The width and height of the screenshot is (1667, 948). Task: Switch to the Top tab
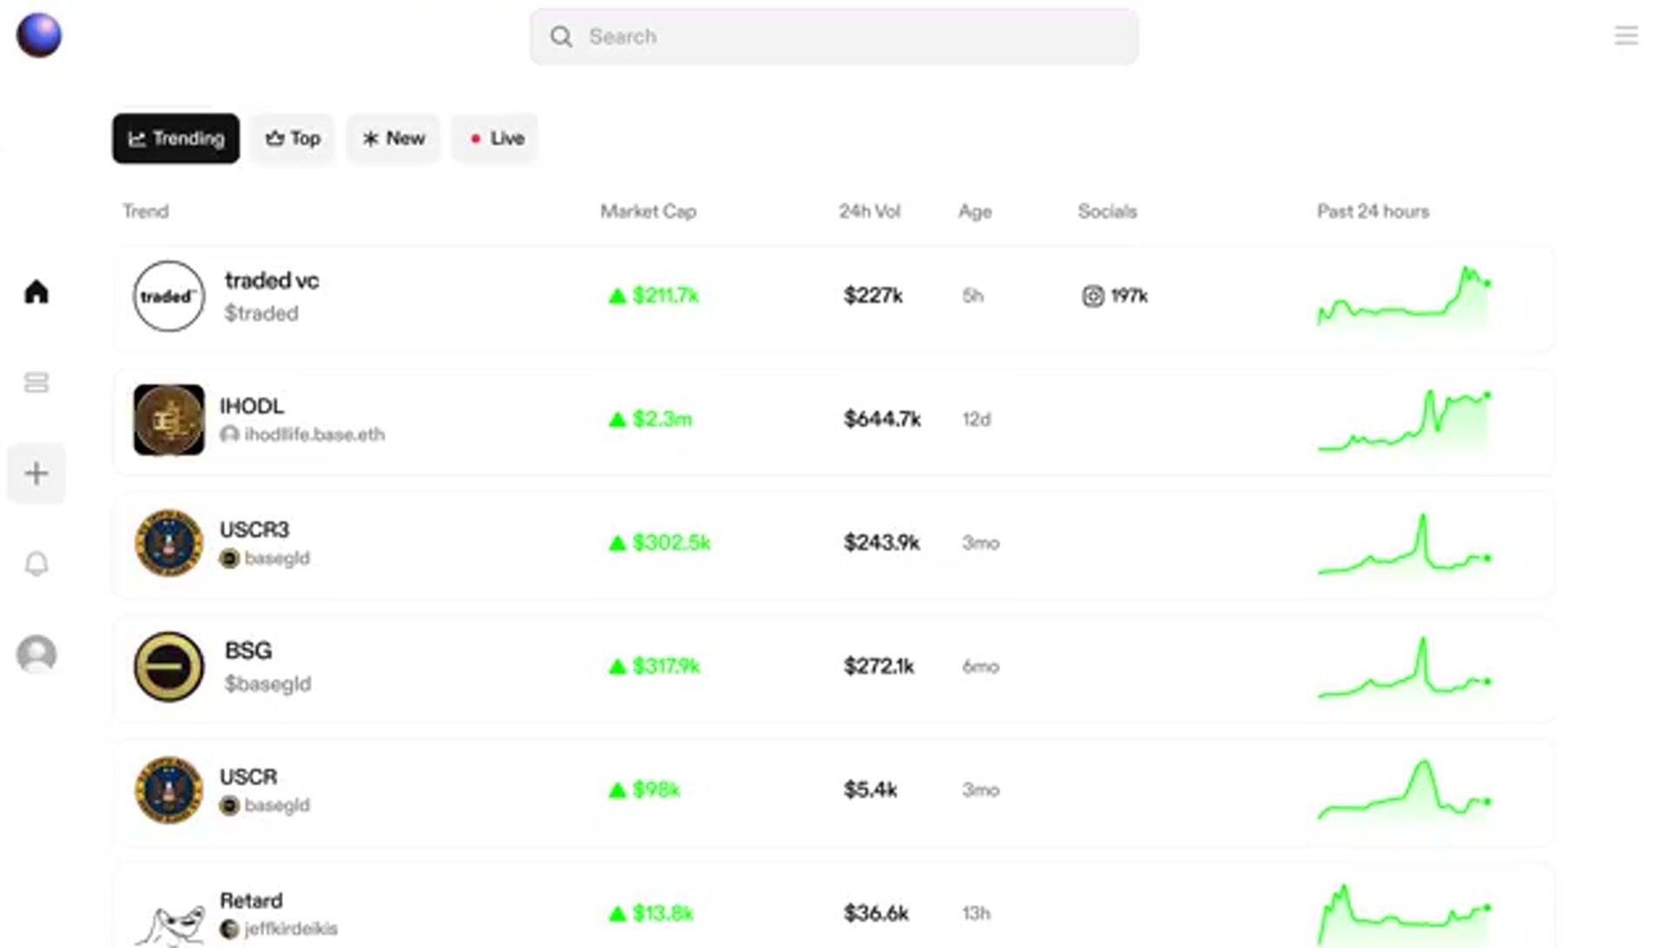293,138
